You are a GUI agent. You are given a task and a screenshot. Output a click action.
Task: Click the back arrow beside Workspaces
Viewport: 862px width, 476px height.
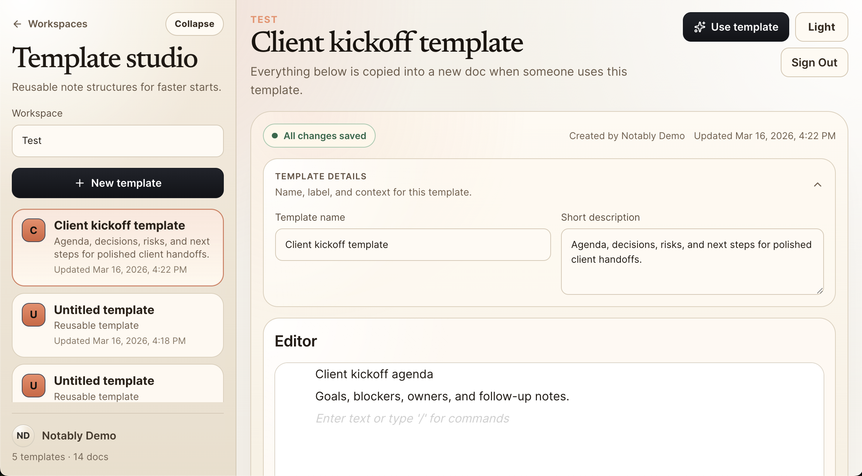[x=17, y=24]
